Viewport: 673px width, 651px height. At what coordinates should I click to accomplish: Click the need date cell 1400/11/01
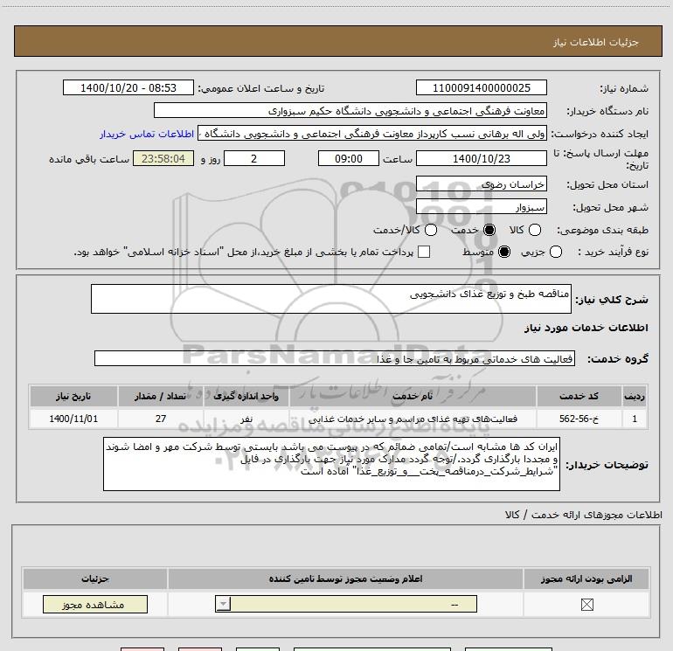[x=73, y=419]
